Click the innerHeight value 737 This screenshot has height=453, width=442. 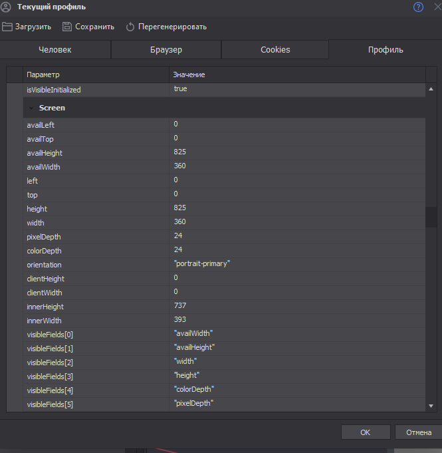point(180,305)
